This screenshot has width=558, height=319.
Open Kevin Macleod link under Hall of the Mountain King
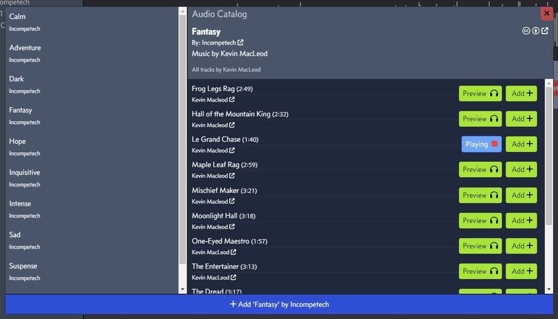pos(213,125)
